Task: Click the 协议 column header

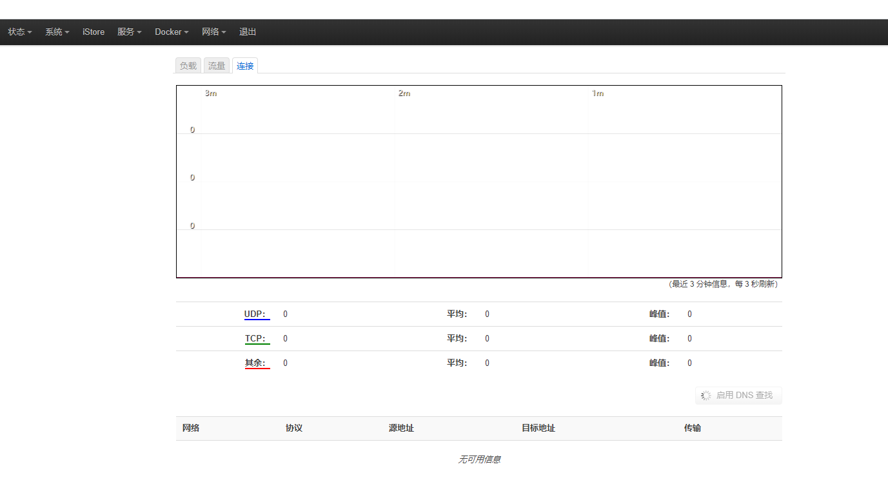Action: point(294,428)
